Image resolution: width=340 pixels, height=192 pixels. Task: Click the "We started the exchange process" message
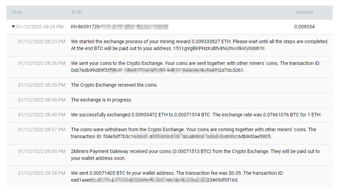tap(199, 41)
